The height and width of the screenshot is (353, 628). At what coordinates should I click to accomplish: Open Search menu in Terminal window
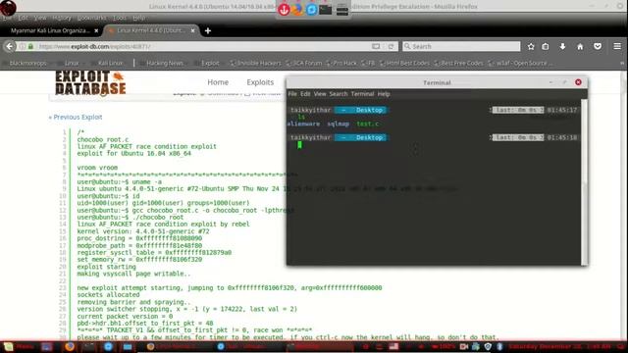[339, 94]
